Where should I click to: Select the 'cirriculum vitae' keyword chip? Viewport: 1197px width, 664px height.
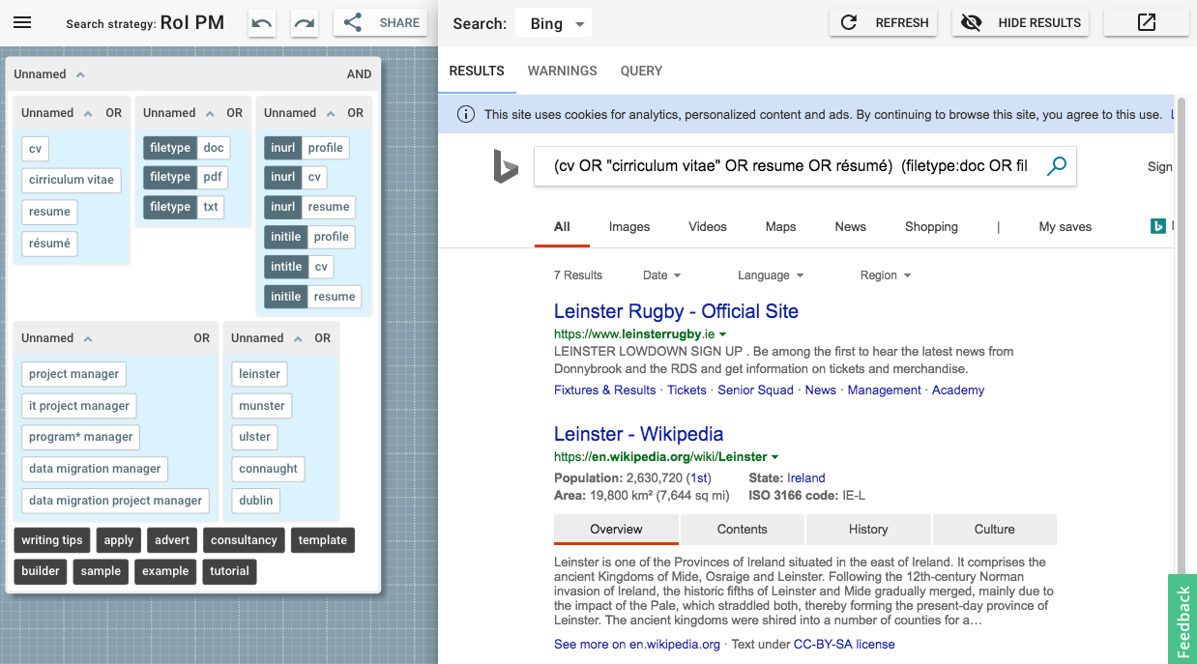click(72, 180)
